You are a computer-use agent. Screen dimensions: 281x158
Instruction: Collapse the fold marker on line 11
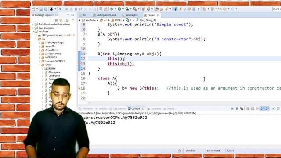pyautogui.click(x=86, y=54)
